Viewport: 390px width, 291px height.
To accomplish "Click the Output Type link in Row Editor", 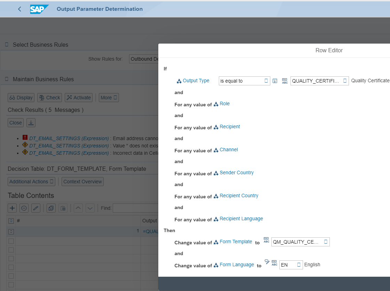I will click(x=196, y=81).
